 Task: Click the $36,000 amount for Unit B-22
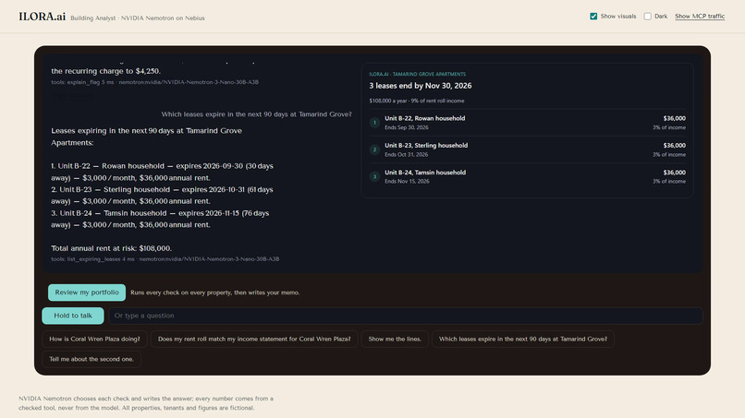tap(674, 119)
